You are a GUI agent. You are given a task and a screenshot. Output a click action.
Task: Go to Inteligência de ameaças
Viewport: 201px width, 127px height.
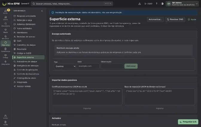point(28,66)
